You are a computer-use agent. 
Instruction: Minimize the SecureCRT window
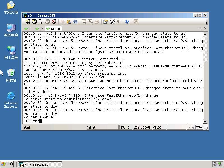pyautogui.click(x=195, y=15)
